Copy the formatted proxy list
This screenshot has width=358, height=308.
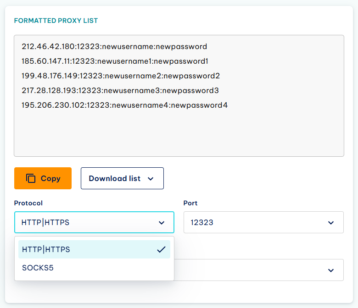point(43,178)
